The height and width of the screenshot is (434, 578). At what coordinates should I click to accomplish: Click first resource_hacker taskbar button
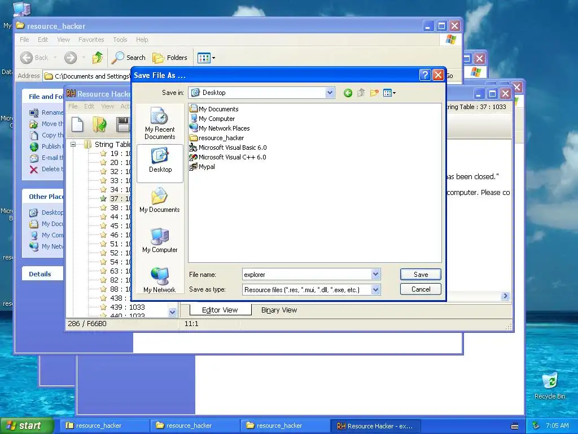[104, 426]
